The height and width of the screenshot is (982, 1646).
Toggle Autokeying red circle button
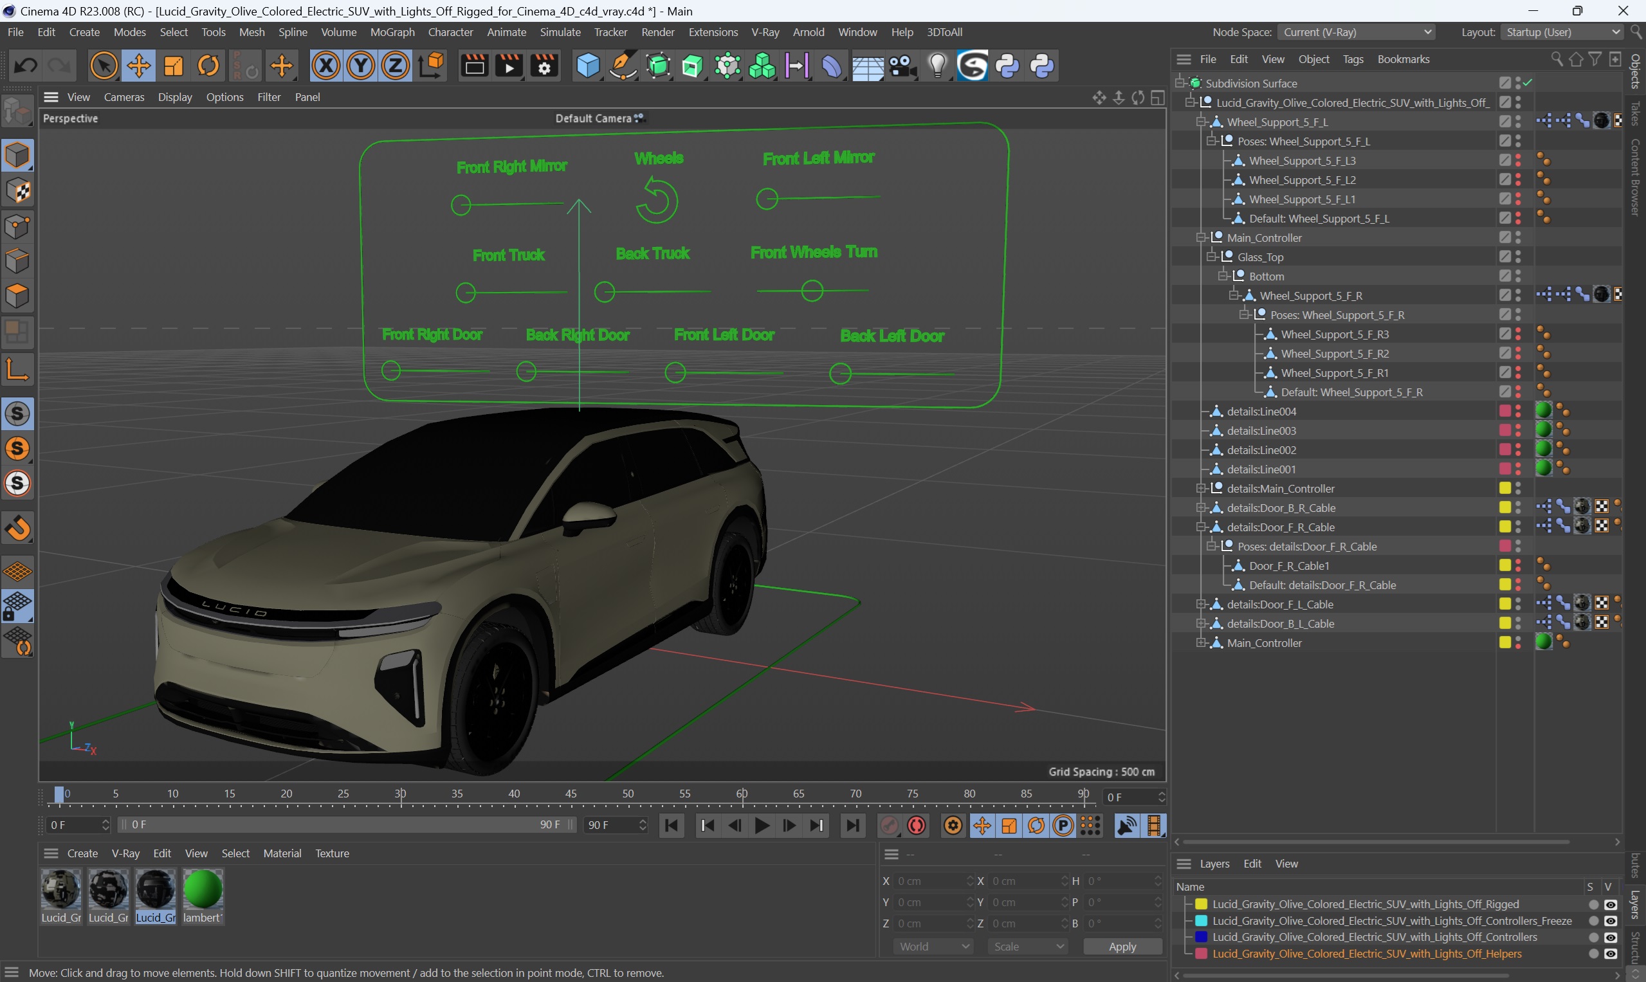pyautogui.click(x=917, y=825)
